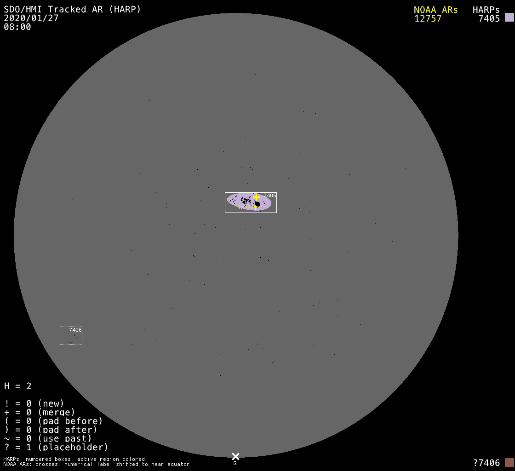Click the large dark sunspot in HARP 7405
The height and width of the screenshot is (471, 515).
click(257, 204)
